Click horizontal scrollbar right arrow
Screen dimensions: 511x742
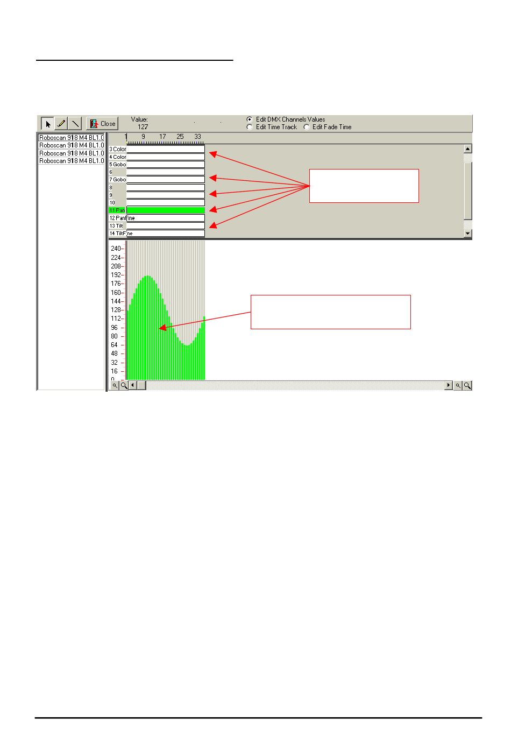tap(449, 385)
